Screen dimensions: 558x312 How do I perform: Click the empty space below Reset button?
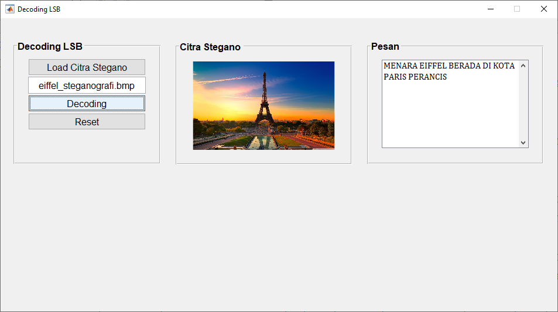point(87,145)
